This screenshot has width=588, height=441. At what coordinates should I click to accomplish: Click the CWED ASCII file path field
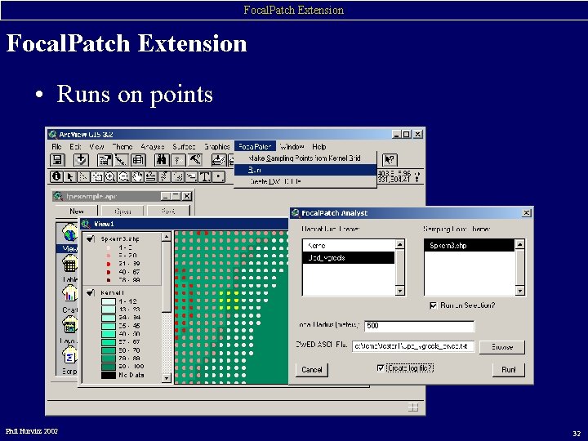(x=413, y=346)
